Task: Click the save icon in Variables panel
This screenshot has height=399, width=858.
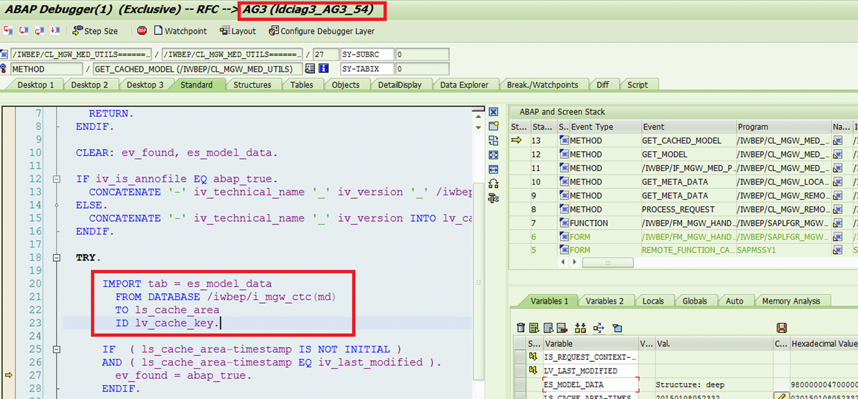Action: 781,328
